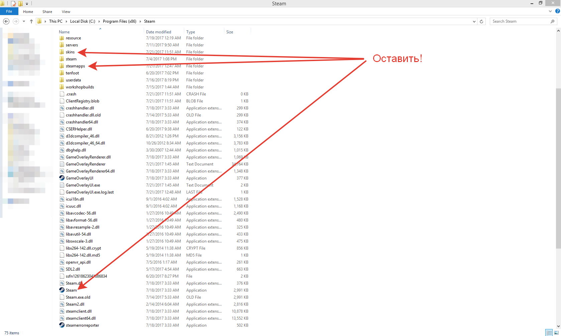This screenshot has width=561, height=336.
Task: Open the Customize Quick Access Toolbar dropdown
Action: pos(27,4)
